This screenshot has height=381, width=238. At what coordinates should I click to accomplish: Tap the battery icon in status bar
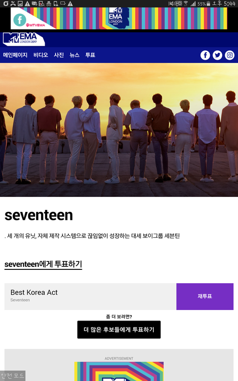pos(208,3)
